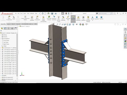
Task: Select MirrorComponent1 in feature tree
Action: coord(7,77)
